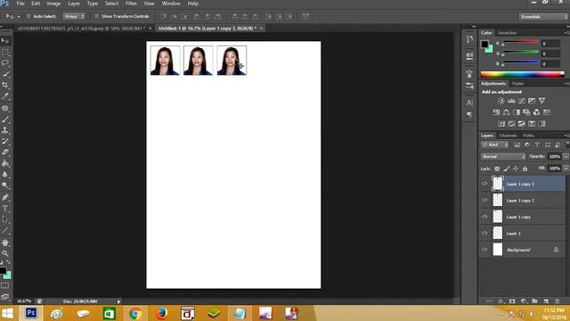Switch to the Channels tab
Screen dimensions: 570x321
tap(508, 136)
